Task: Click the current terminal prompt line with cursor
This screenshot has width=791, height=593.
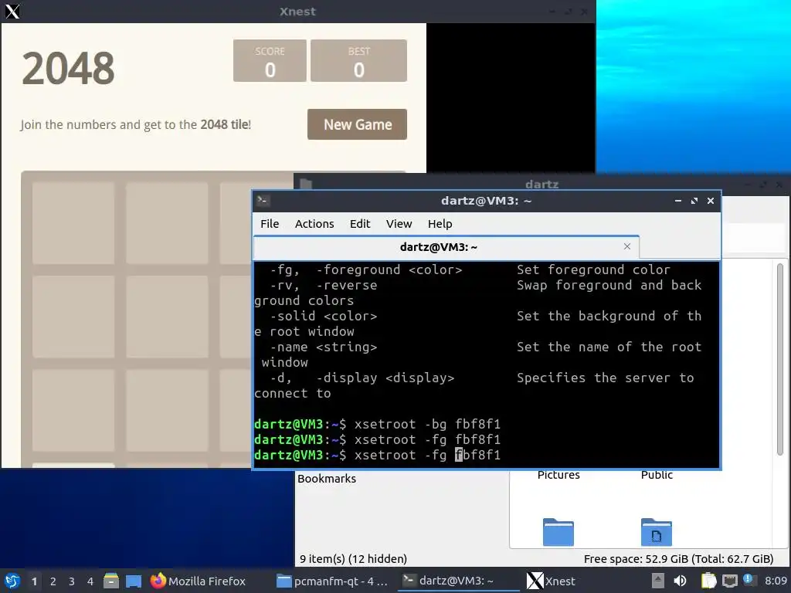Action: 377,456
